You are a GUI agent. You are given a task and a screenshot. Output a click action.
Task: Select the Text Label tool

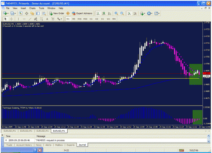tap(53, 19)
